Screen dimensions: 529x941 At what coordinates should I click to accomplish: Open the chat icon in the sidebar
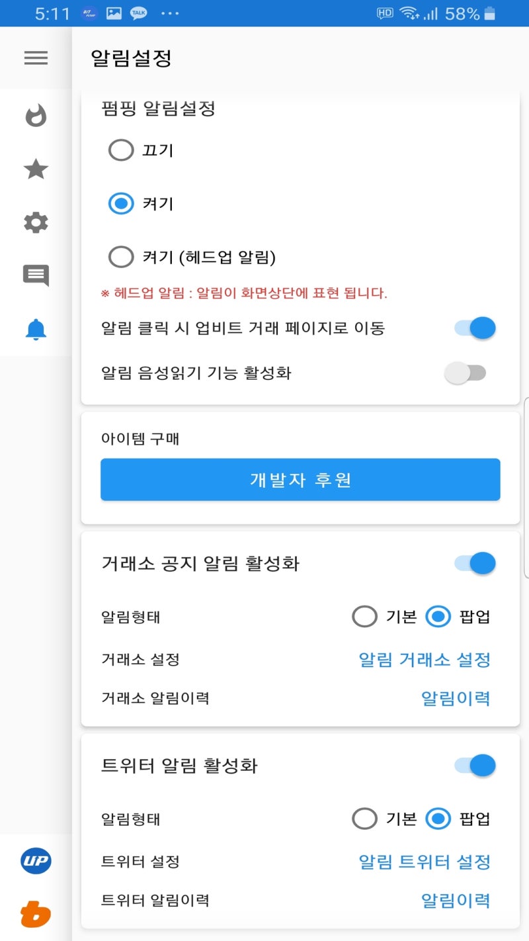[35, 277]
